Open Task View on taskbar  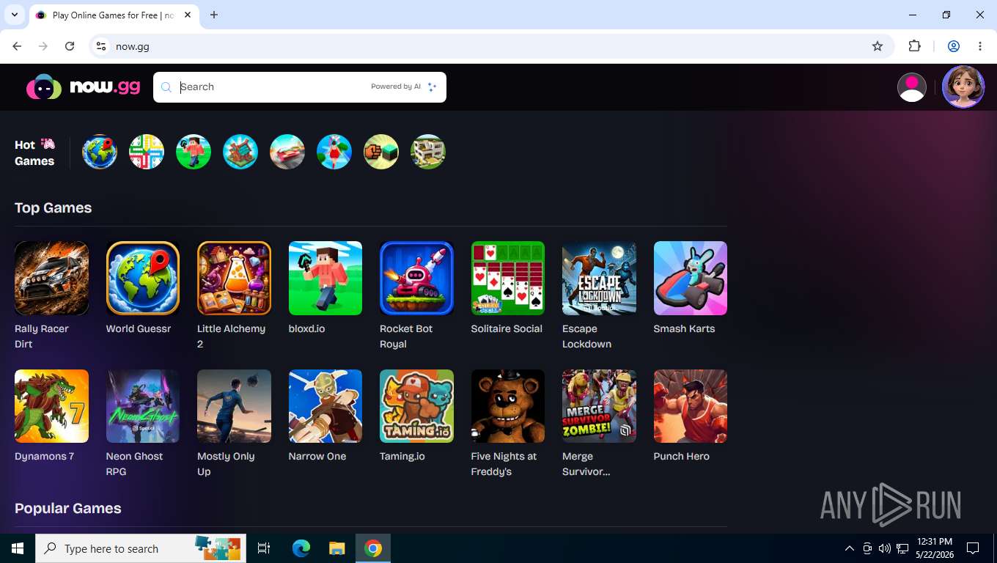pos(264,548)
